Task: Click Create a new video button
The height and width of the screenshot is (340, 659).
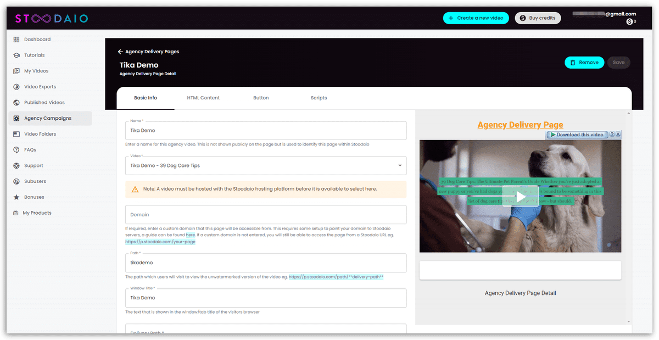Action: coord(476,18)
